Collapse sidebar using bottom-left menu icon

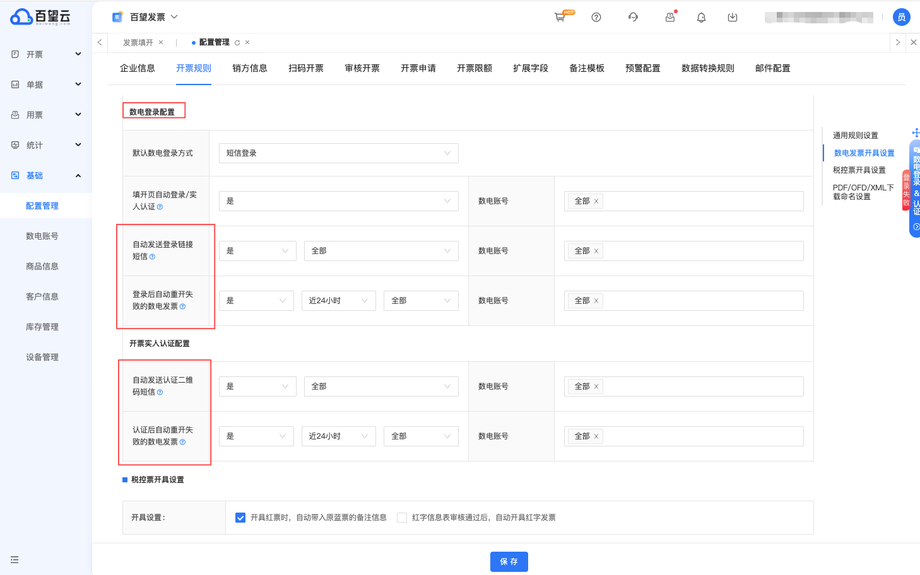pyautogui.click(x=15, y=559)
